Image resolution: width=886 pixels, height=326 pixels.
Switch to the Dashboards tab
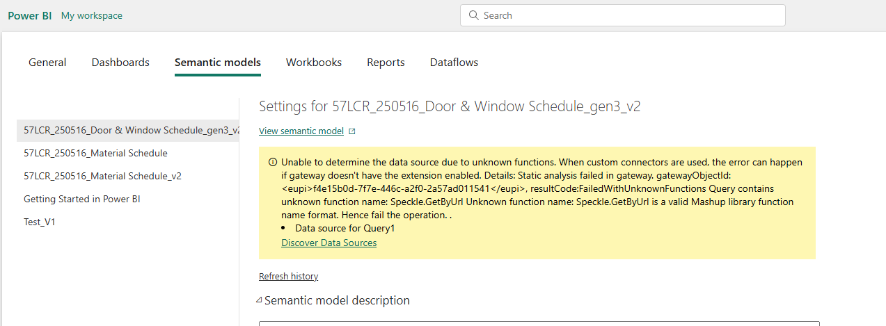click(120, 63)
